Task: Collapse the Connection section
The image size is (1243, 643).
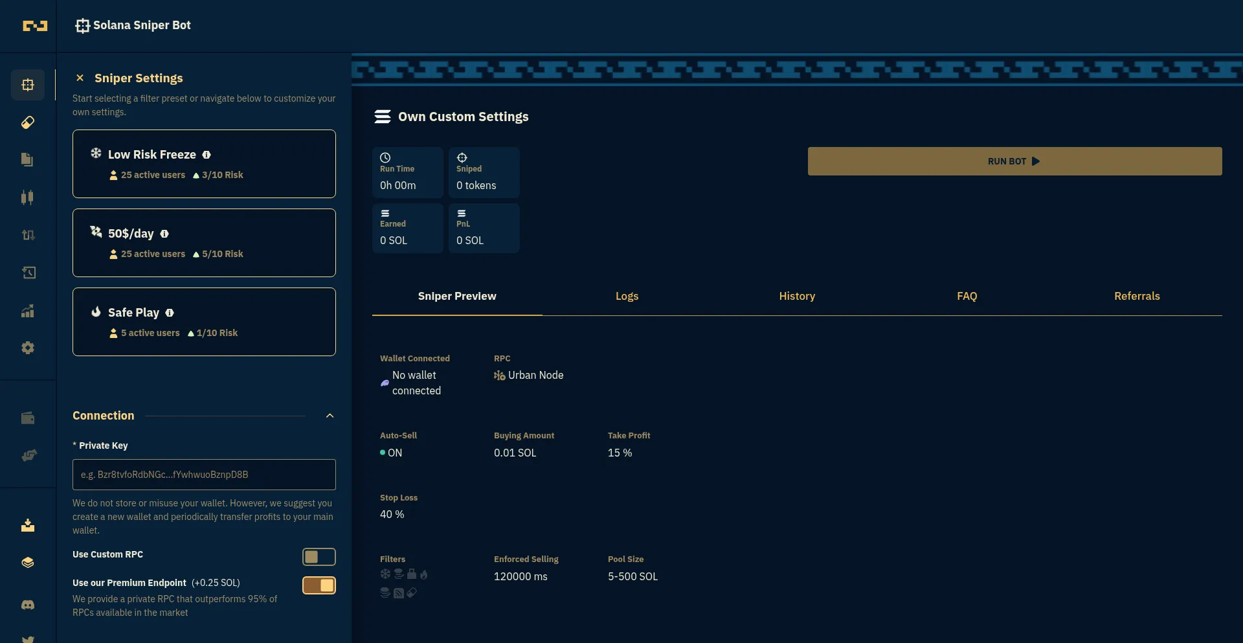Action: [330, 416]
